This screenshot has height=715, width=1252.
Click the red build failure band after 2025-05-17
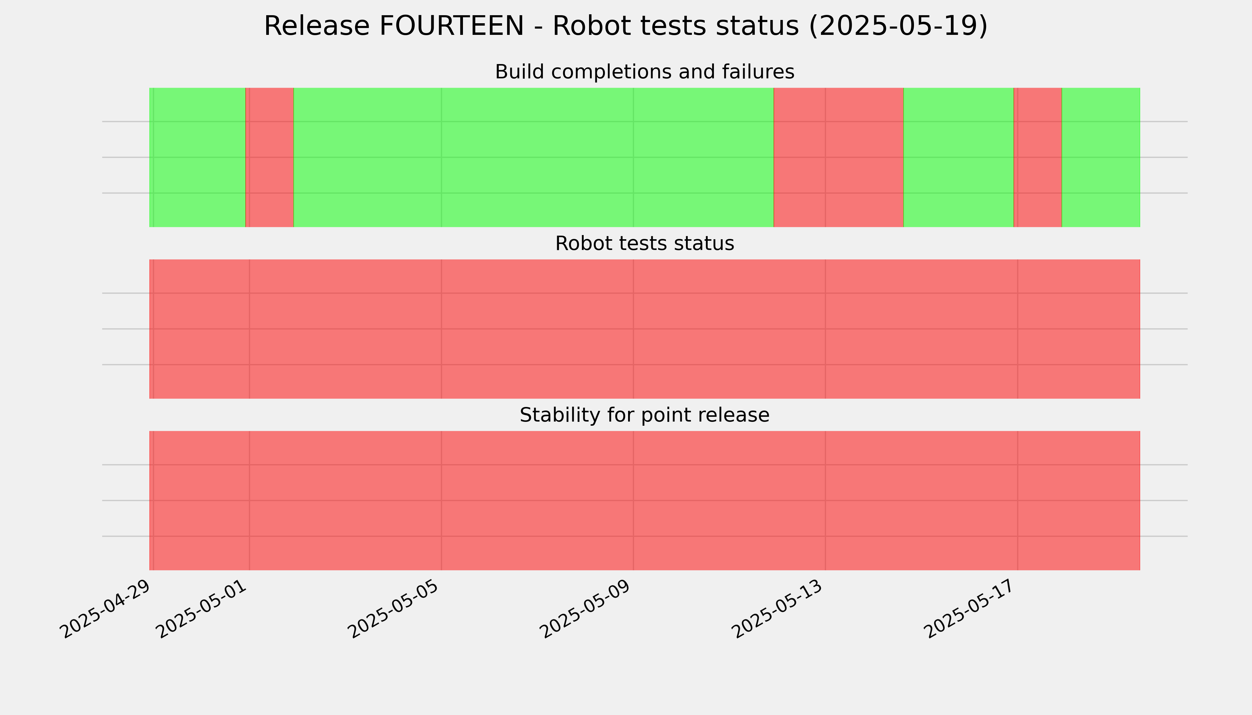point(1038,157)
